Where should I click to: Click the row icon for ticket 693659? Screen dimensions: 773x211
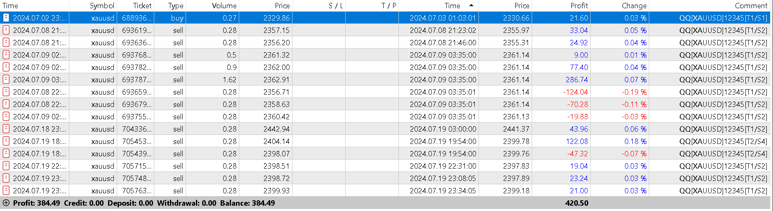6,92
